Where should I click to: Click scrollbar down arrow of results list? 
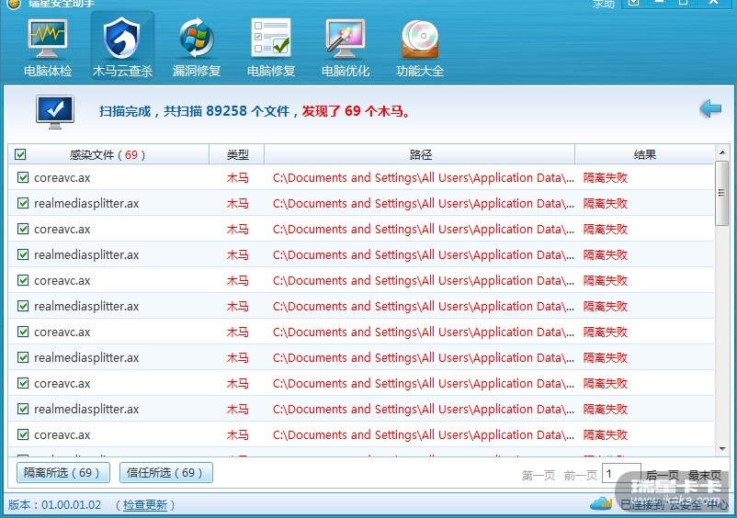[722, 449]
